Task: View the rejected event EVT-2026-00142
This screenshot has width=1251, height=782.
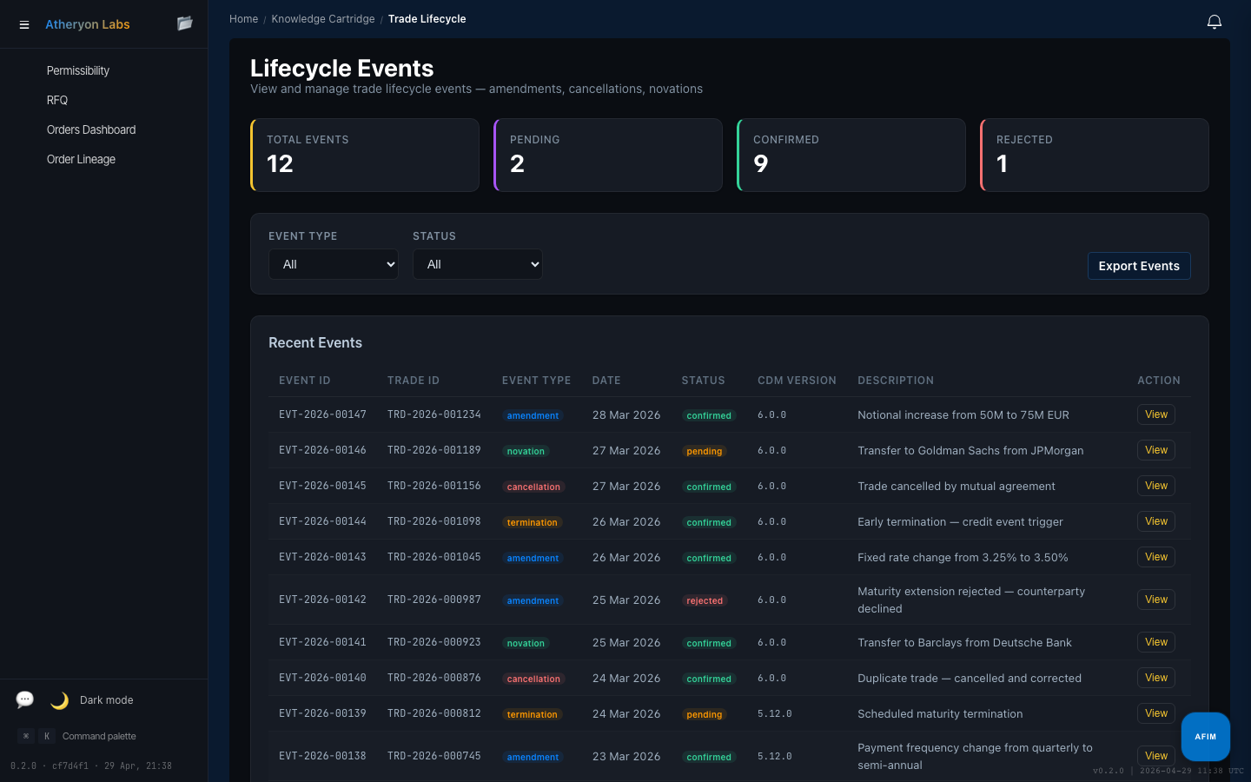Action: click(x=1156, y=600)
